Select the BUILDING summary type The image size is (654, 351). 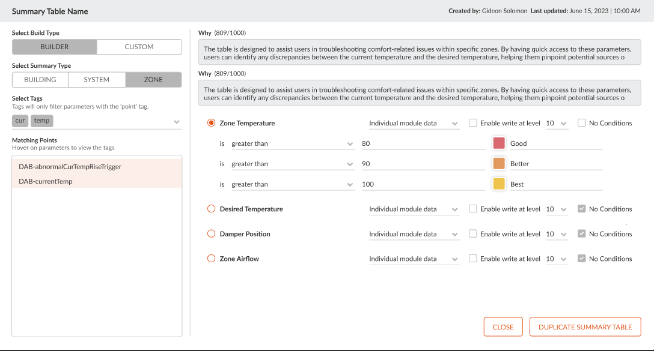[x=40, y=79]
